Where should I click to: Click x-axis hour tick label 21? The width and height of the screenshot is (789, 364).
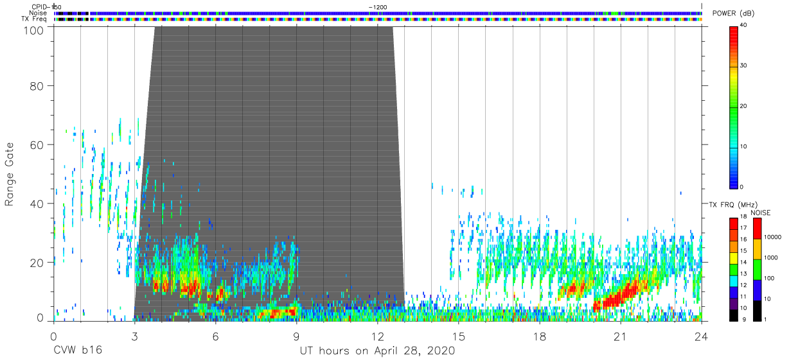(x=621, y=336)
